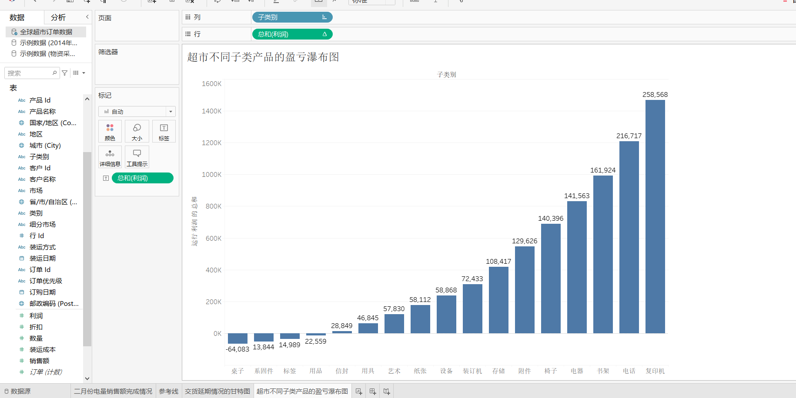This screenshot has width=796, height=398.
Task: Click the new dashboard icon in bottom tabs
Action: (373, 391)
